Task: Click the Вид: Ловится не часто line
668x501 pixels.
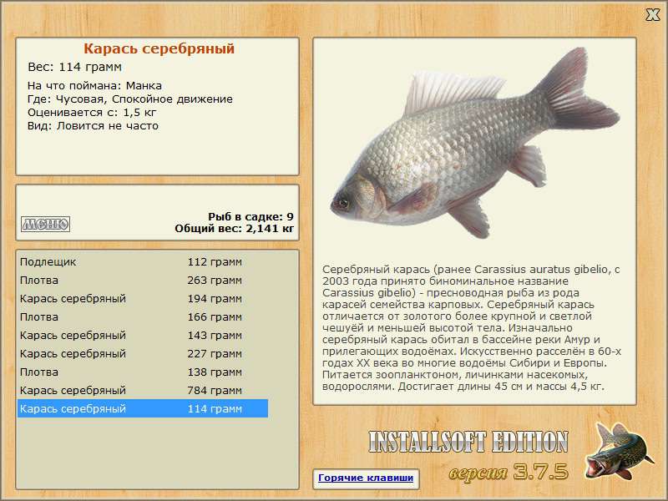Action: [x=93, y=126]
